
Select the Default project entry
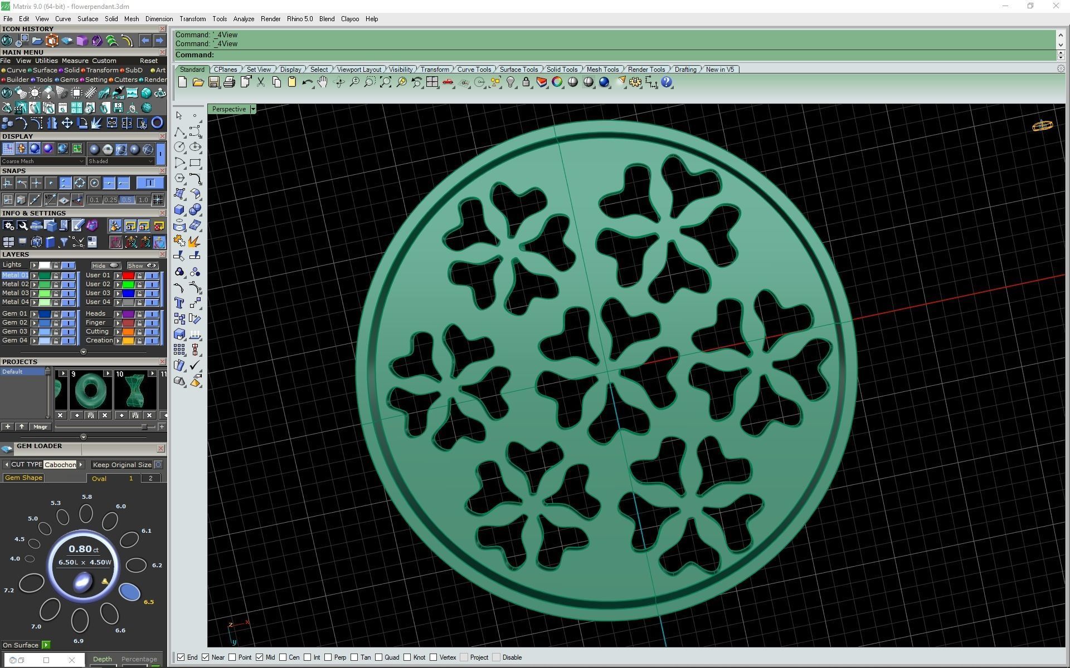tap(23, 372)
